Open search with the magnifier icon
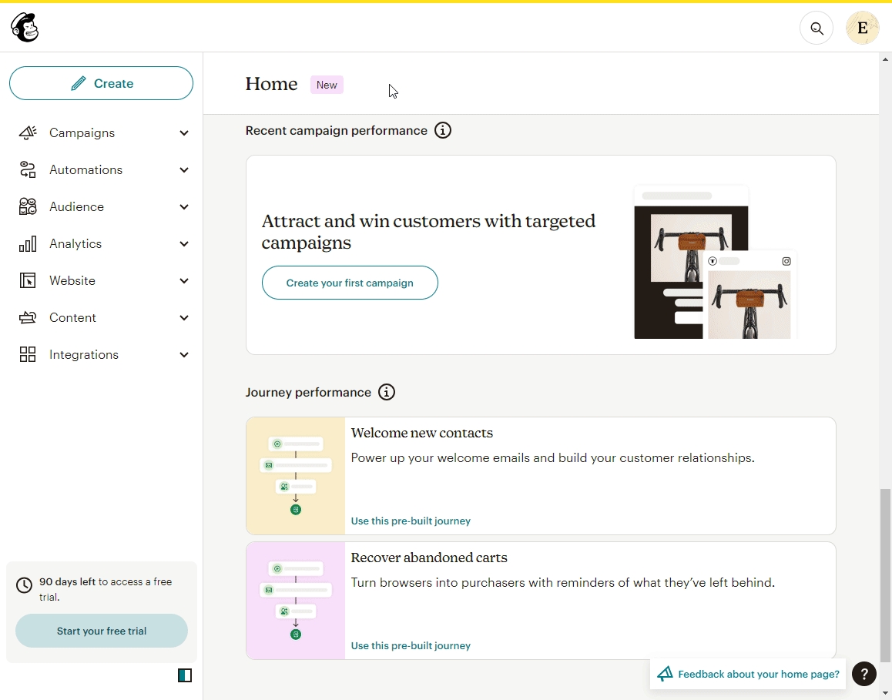Image resolution: width=892 pixels, height=700 pixels. pos(817,28)
